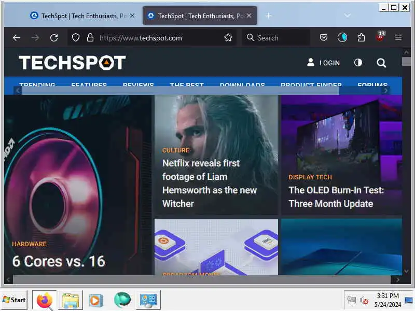Reload the current TechSpot page
The height and width of the screenshot is (311, 415).
click(54, 38)
